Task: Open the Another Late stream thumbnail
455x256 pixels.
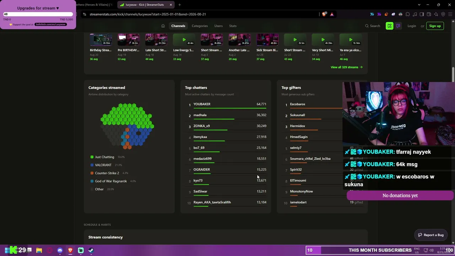Action: (x=240, y=39)
